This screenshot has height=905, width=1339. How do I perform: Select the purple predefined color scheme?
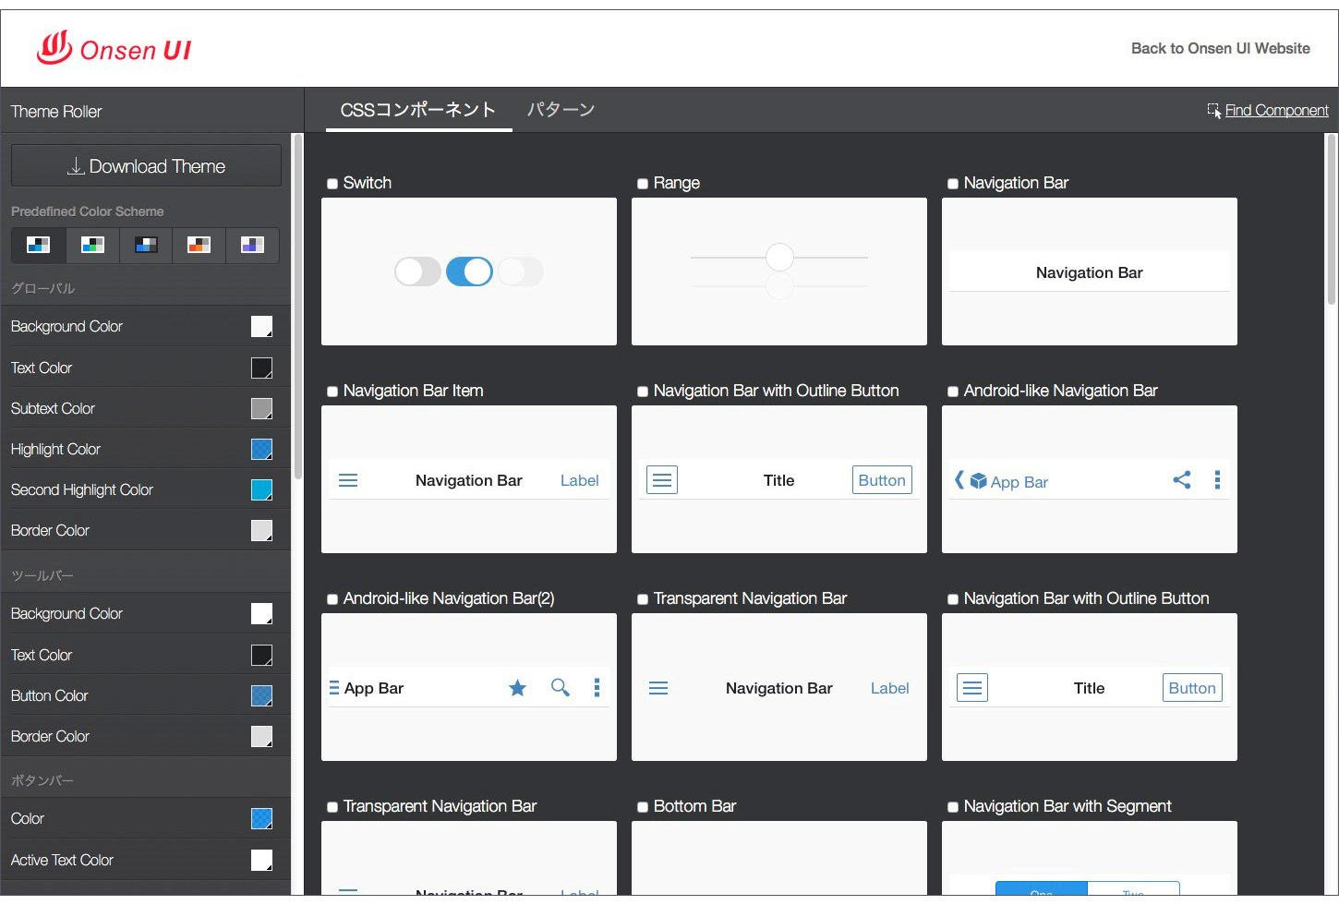coord(252,245)
